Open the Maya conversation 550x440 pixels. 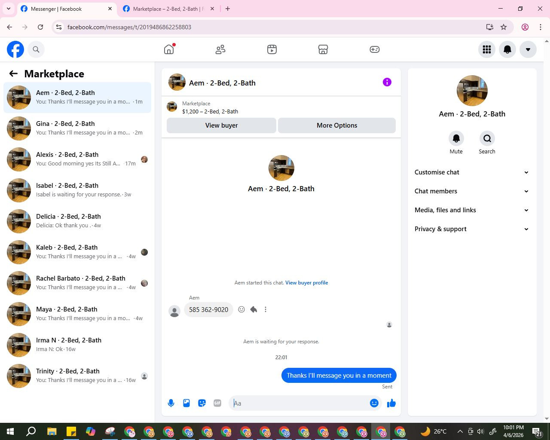[77, 314]
